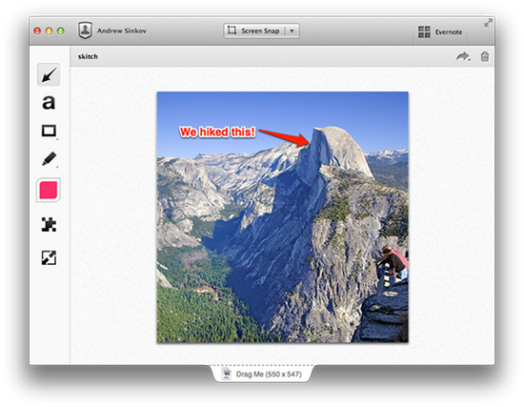
Task: Pick the Marker pen tool
Action: click(50, 159)
